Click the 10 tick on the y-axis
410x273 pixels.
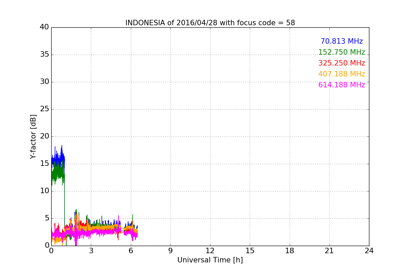point(44,191)
